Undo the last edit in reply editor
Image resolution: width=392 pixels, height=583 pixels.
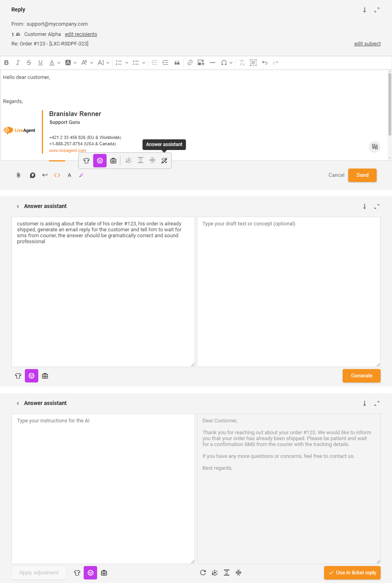point(264,63)
